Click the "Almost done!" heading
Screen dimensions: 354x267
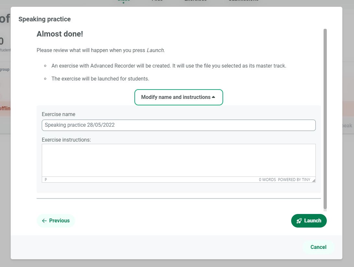[60, 34]
